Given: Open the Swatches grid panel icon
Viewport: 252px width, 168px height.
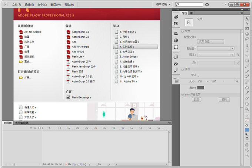Looking at the screenshot, I should tap(176, 24).
